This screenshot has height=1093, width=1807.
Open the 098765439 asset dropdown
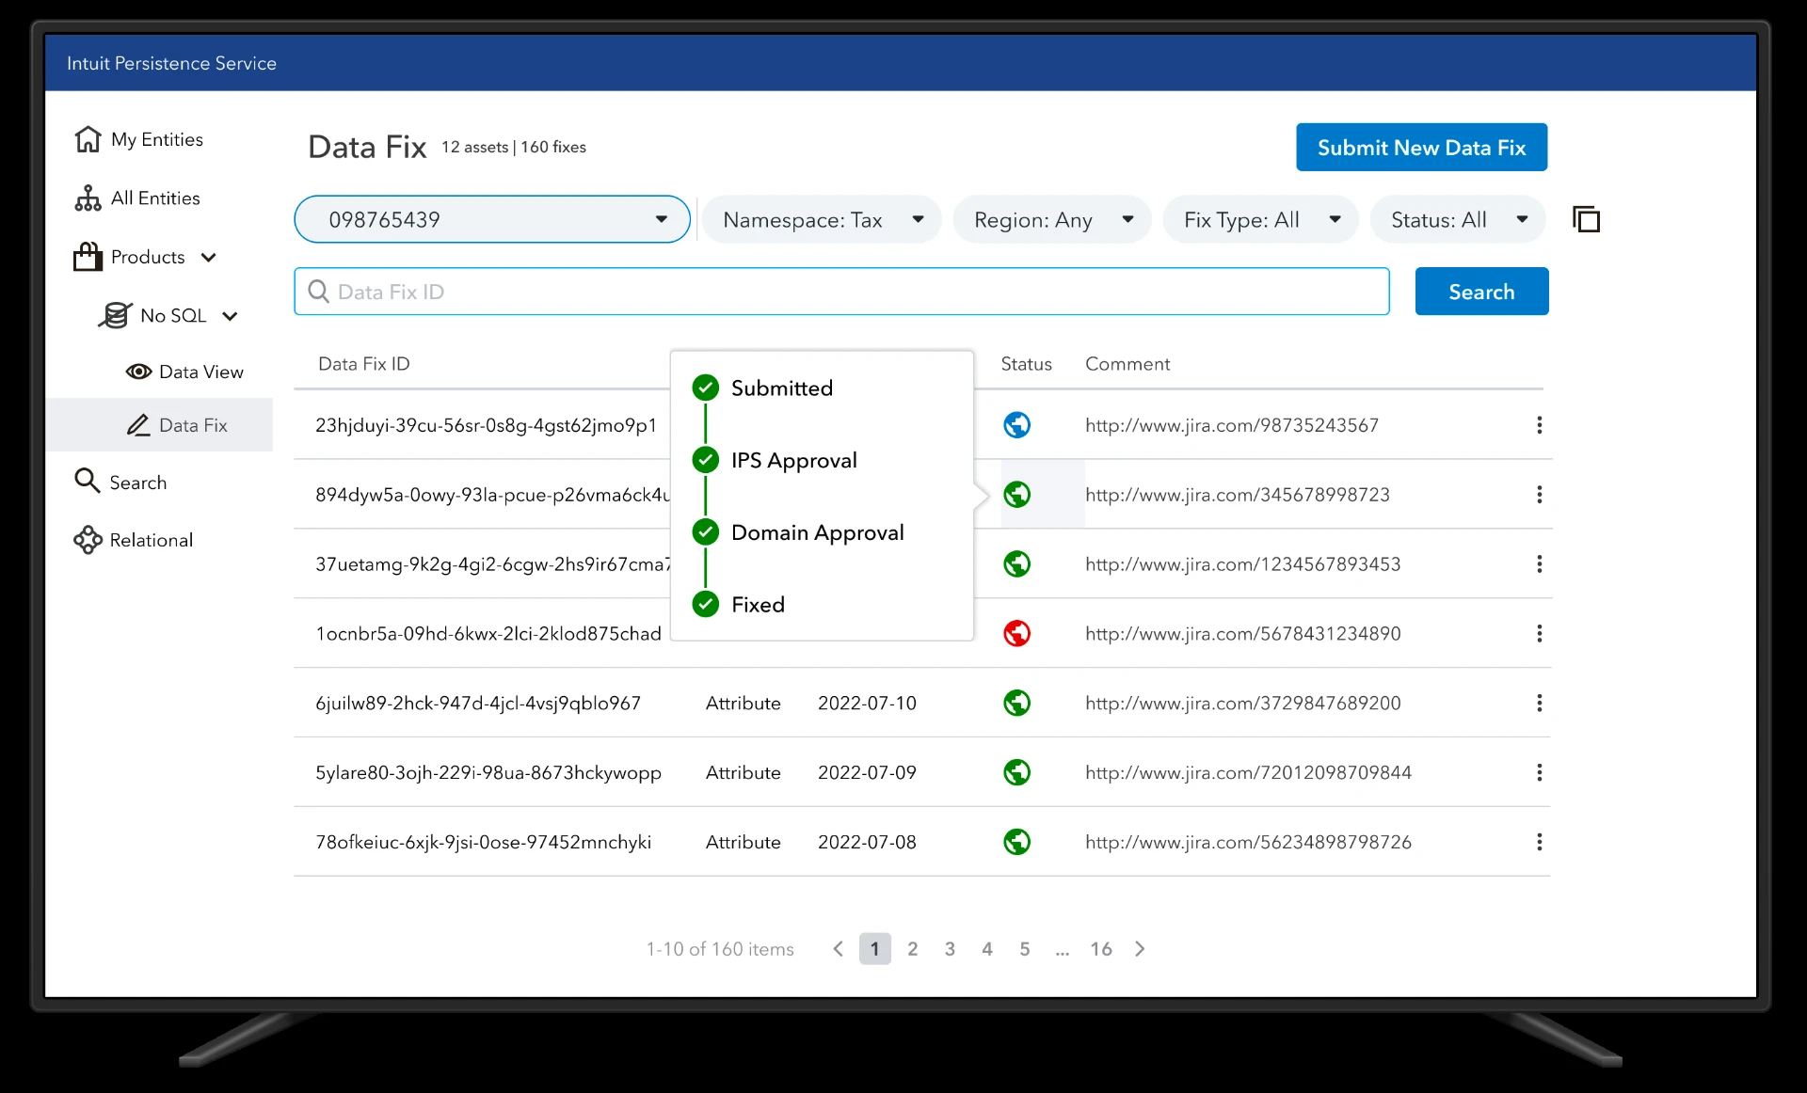pyautogui.click(x=492, y=219)
